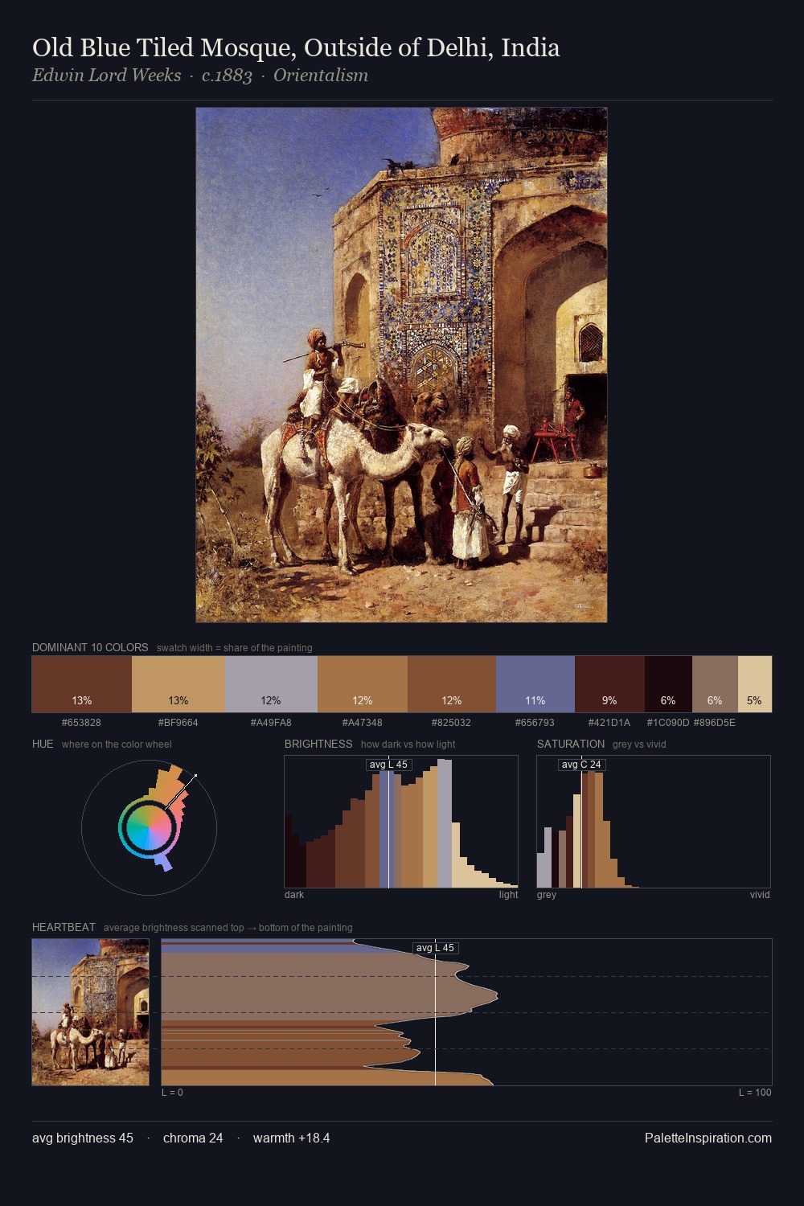Click the footer stat avg brightness 45
This screenshot has width=804, height=1206.
83,1138
